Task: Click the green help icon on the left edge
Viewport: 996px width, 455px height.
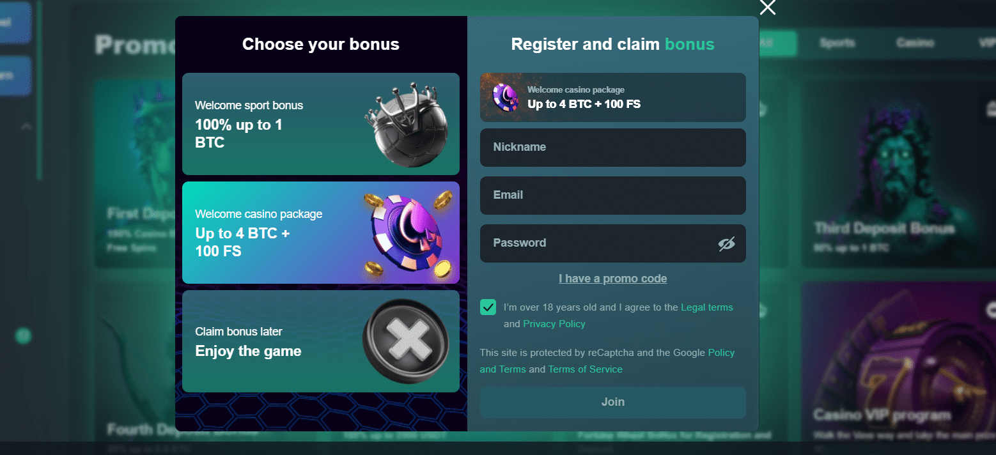Action: 23,335
